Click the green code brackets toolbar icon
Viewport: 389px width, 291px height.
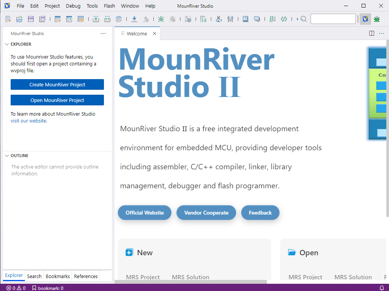pyautogui.click(x=284, y=19)
